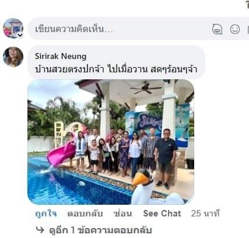Viewport: 249px width, 238px height.
Task: Open the pool group photo attachment
Action: pyautogui.click(x=111, y=142)
